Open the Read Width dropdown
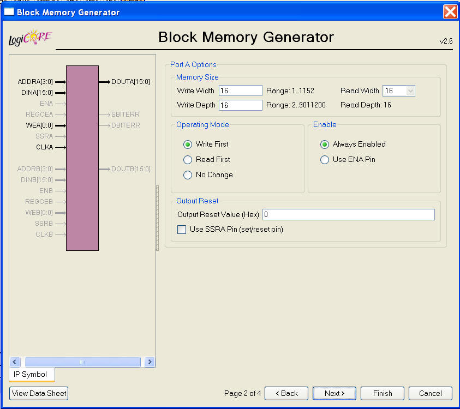The height and width of the screenshot is (409, 460). click(x=410, y=91)
